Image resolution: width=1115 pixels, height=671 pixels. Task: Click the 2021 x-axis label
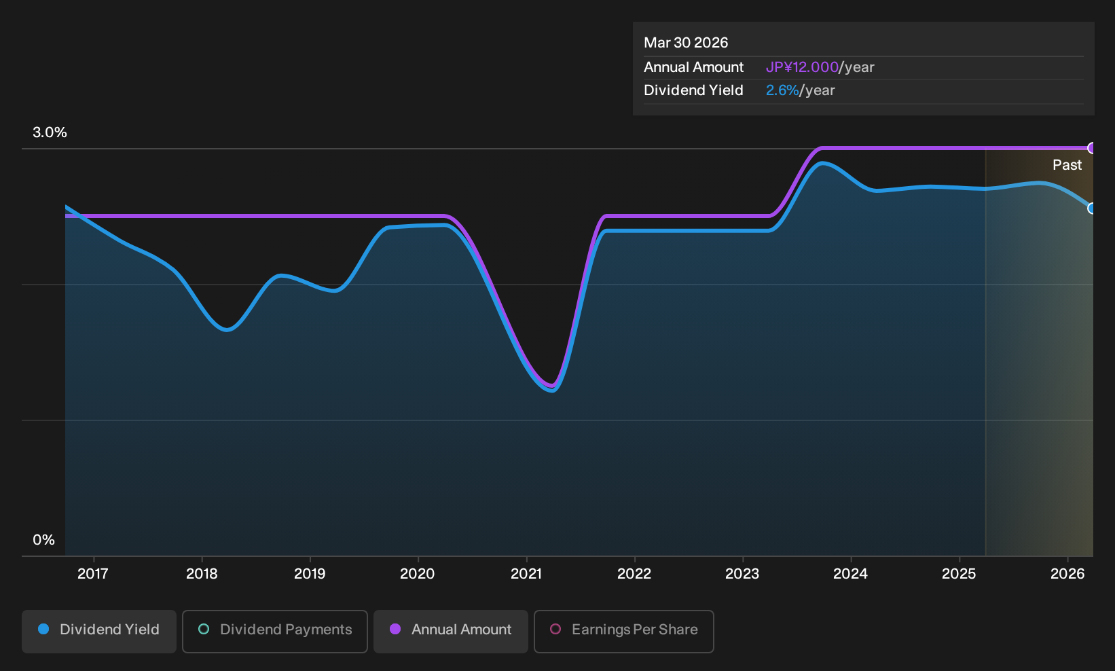click(x=526, y=574)
